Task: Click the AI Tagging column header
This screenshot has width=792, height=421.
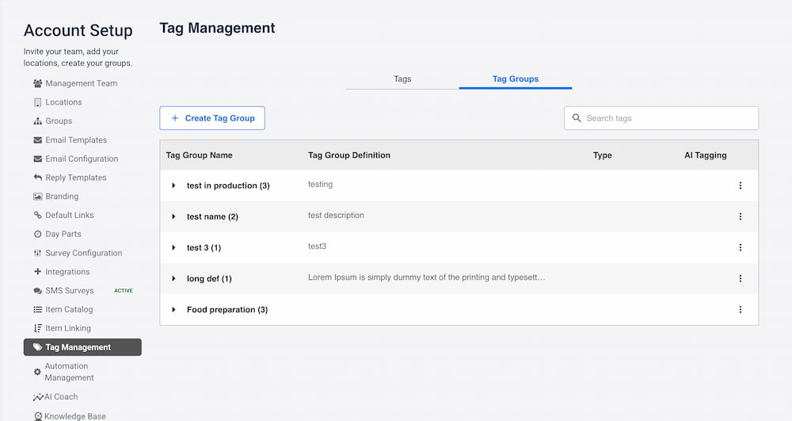Action: tap(705, 155)
